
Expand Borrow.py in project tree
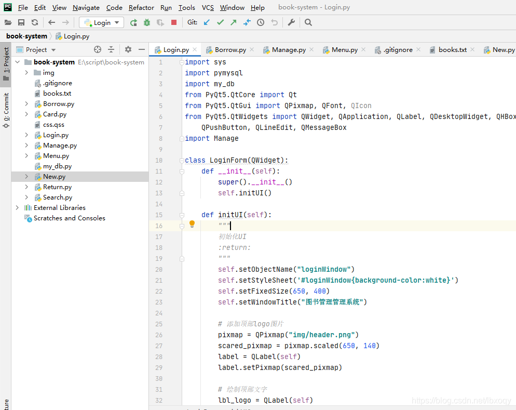[26, 104]
